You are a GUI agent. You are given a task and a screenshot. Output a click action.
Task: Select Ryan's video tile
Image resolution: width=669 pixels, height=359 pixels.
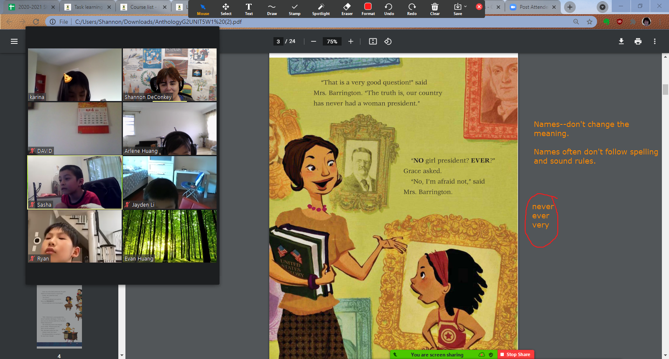click(75, 236)
